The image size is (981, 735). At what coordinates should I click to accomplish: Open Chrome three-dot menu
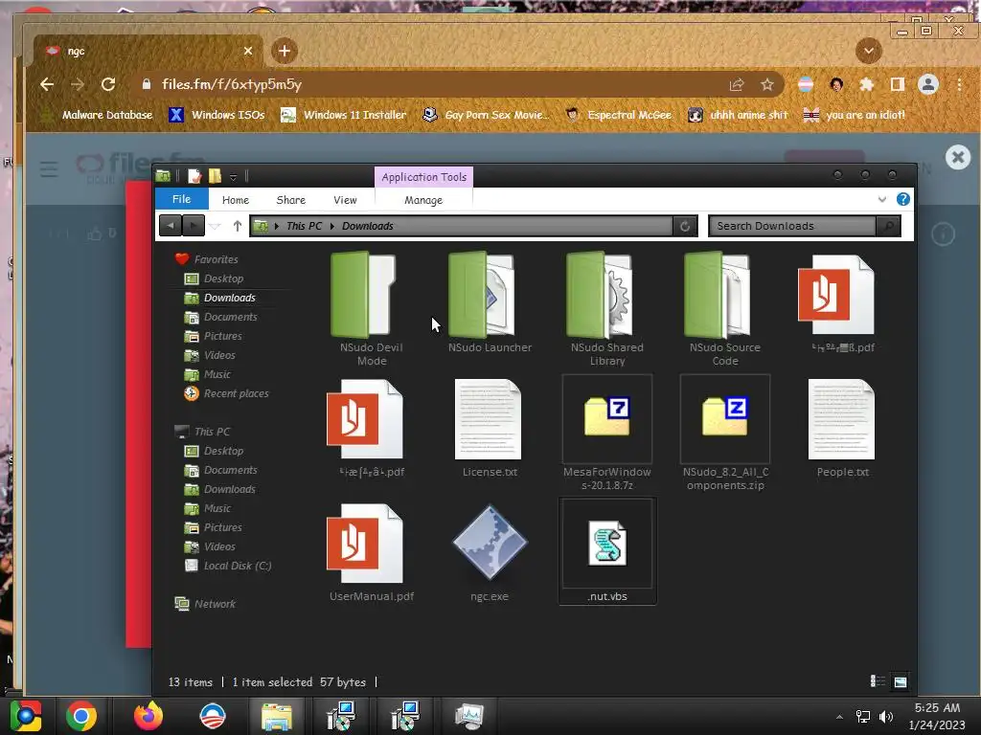(959, 84)
